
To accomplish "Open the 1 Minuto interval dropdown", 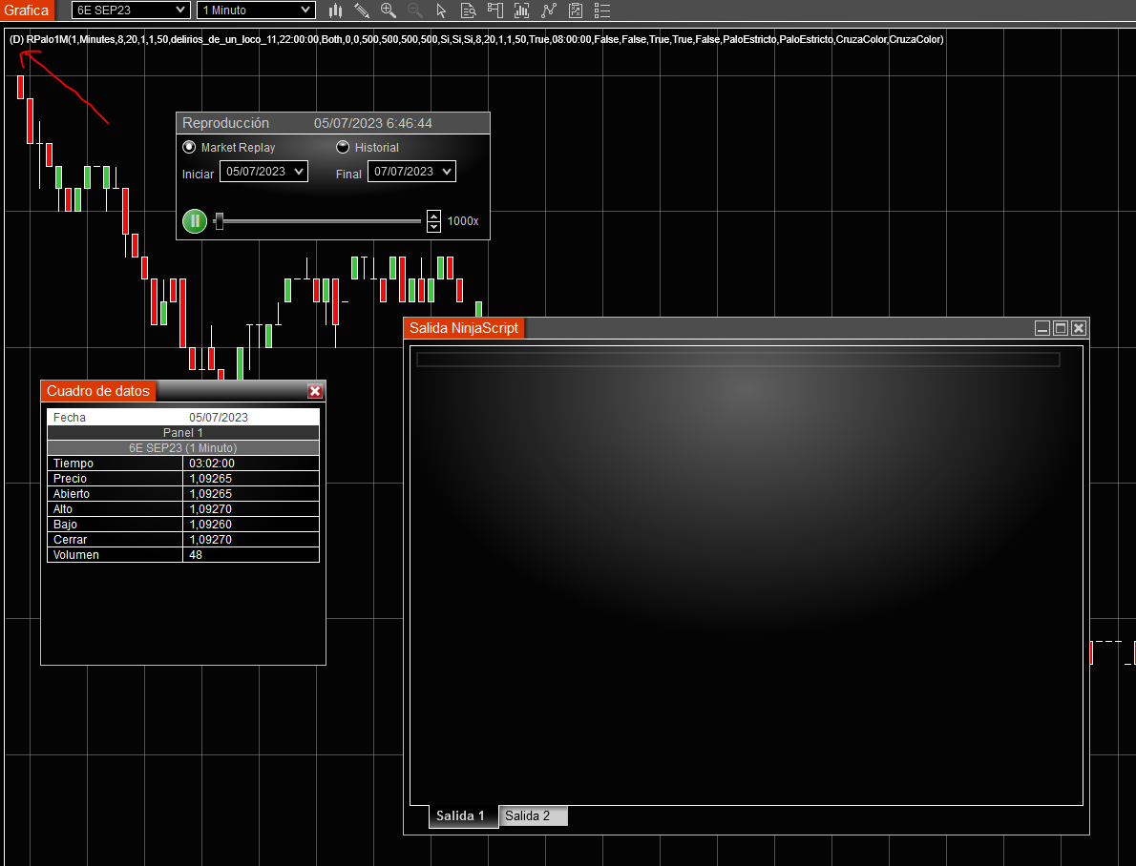I will pyautogui.click(x=257, y=10).
